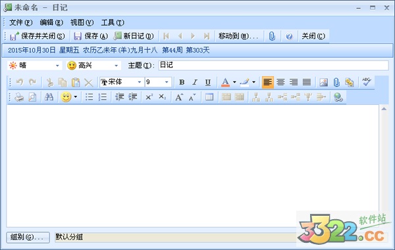
Task: Click the paperclip attachment icon in top toolbar
Action: point(272,36)
